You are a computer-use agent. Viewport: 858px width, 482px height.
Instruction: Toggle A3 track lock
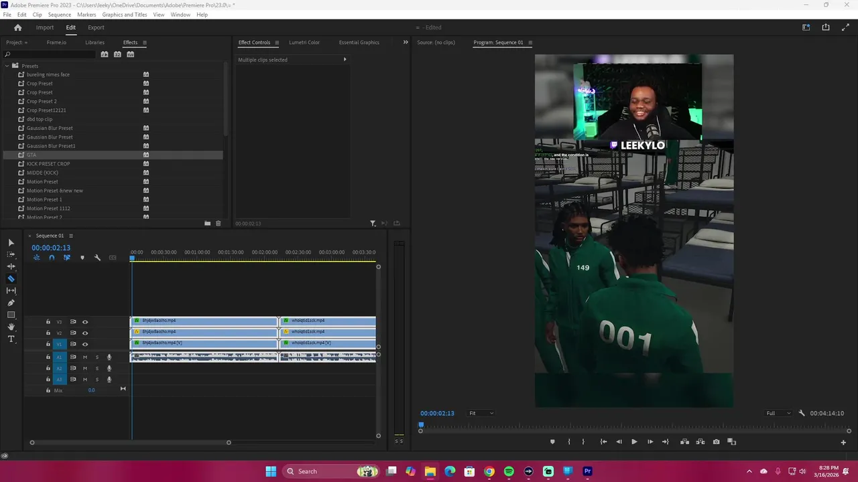48,380
